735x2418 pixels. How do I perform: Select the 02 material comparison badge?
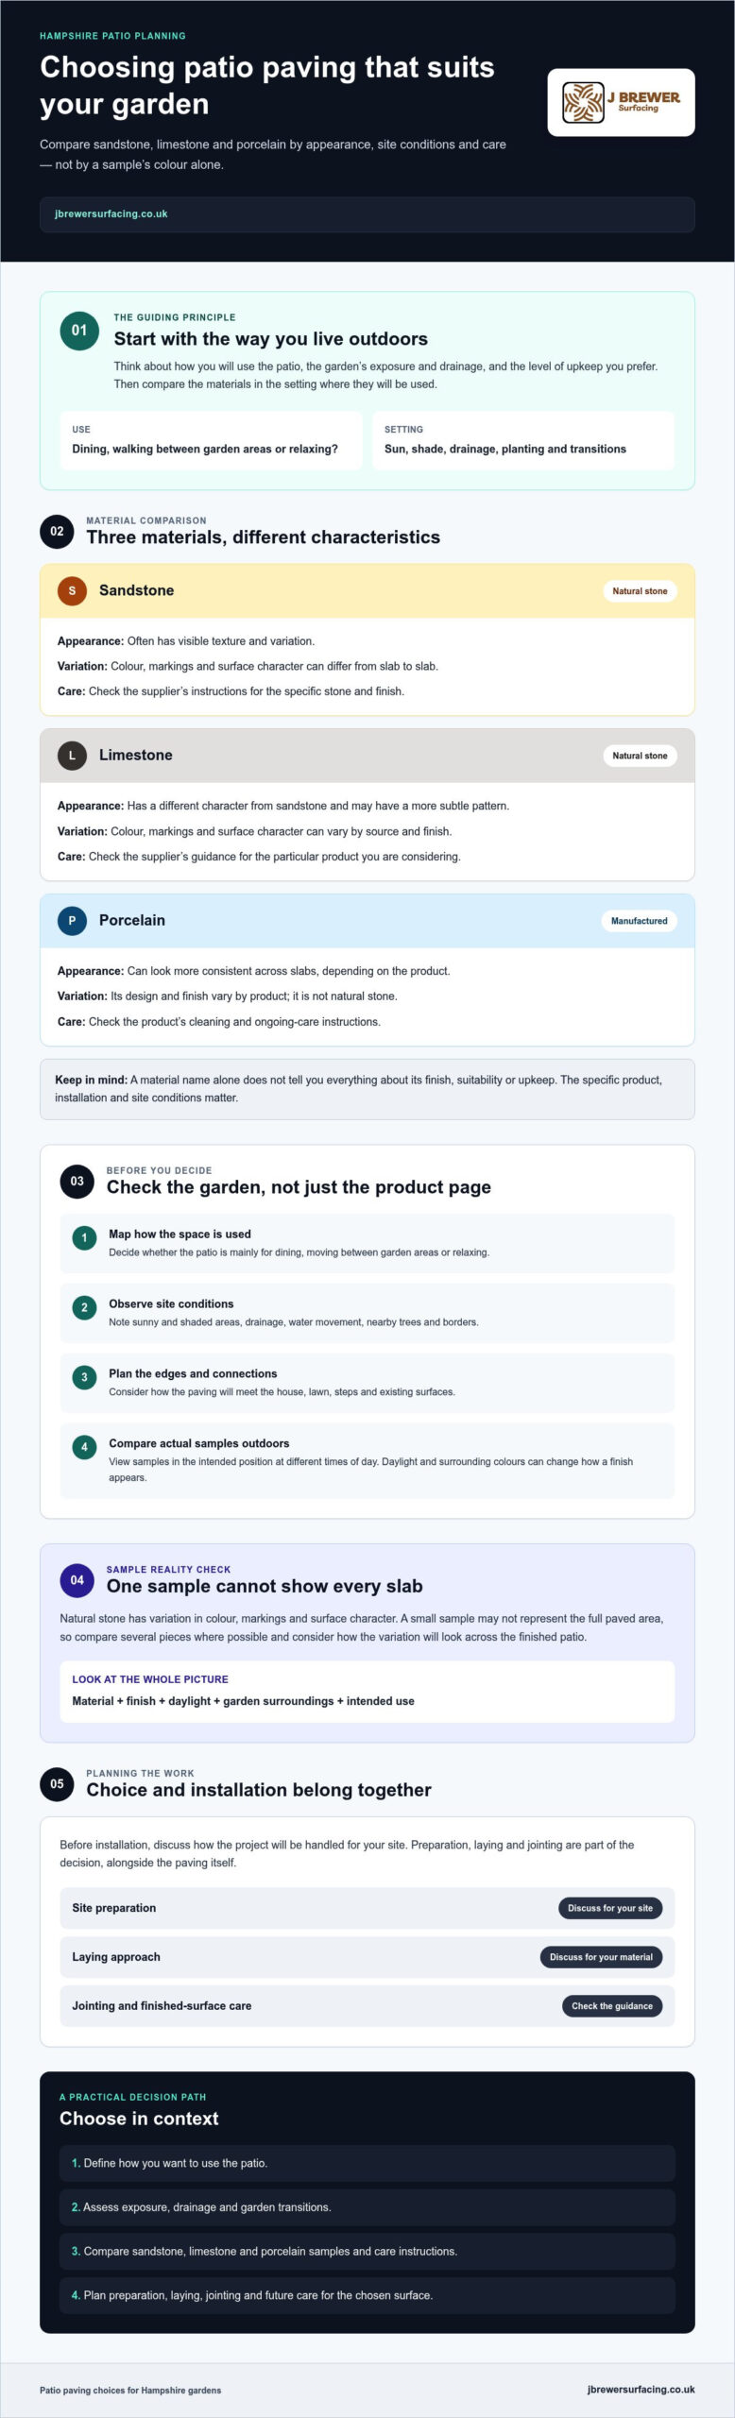pos(57,531)
